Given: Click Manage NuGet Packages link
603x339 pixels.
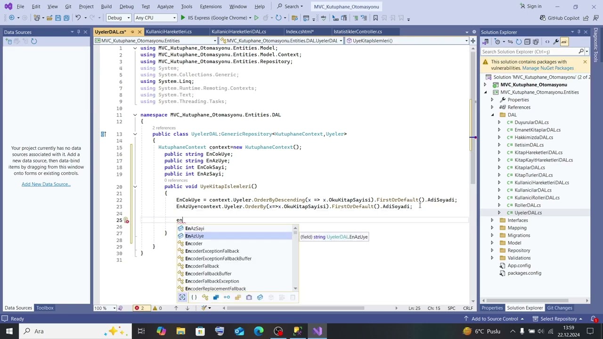Looking at the screenshot, I should pyautogui.click(x=548, y=68).
